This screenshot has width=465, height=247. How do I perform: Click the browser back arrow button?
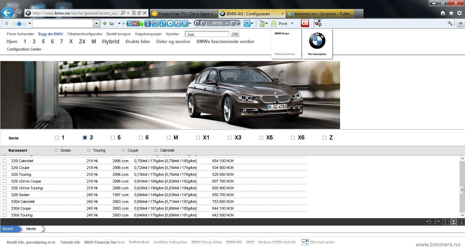click(7, 13)
